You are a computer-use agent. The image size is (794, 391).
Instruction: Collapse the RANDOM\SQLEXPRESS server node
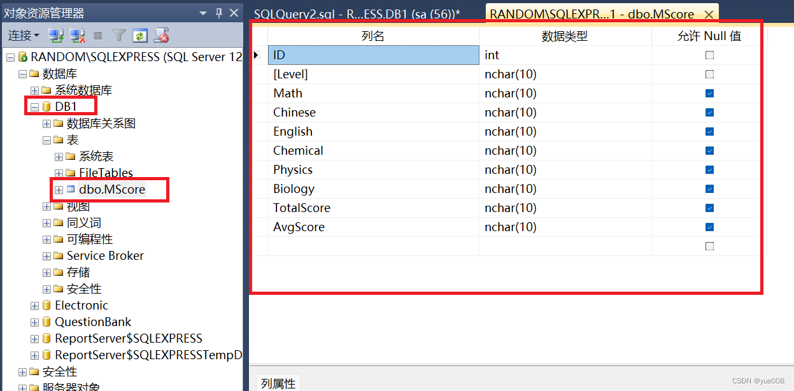pos(10,57)
